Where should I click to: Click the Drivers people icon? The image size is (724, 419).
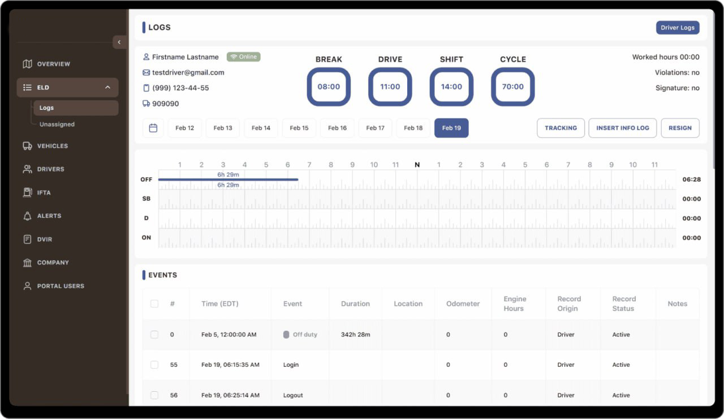pos(27,169)
